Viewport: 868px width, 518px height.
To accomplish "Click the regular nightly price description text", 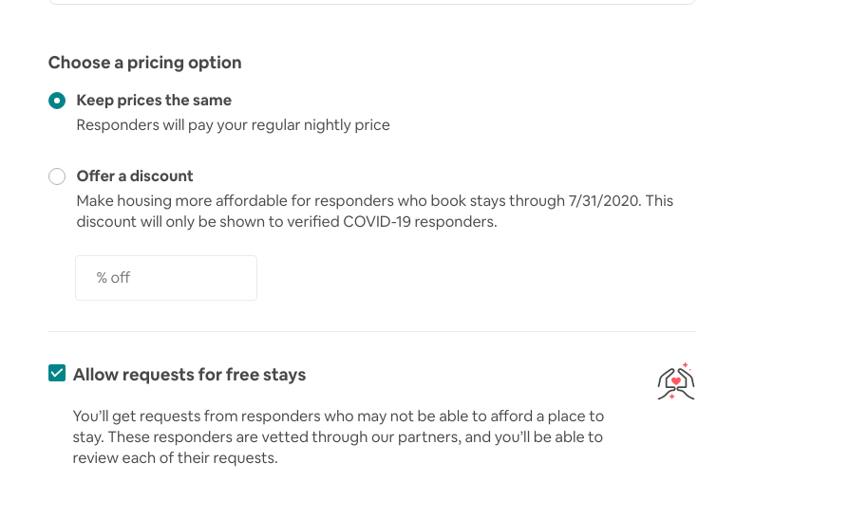I will point(233,125).
